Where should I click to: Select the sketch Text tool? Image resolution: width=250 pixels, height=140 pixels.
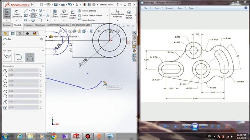click(48, 16)
